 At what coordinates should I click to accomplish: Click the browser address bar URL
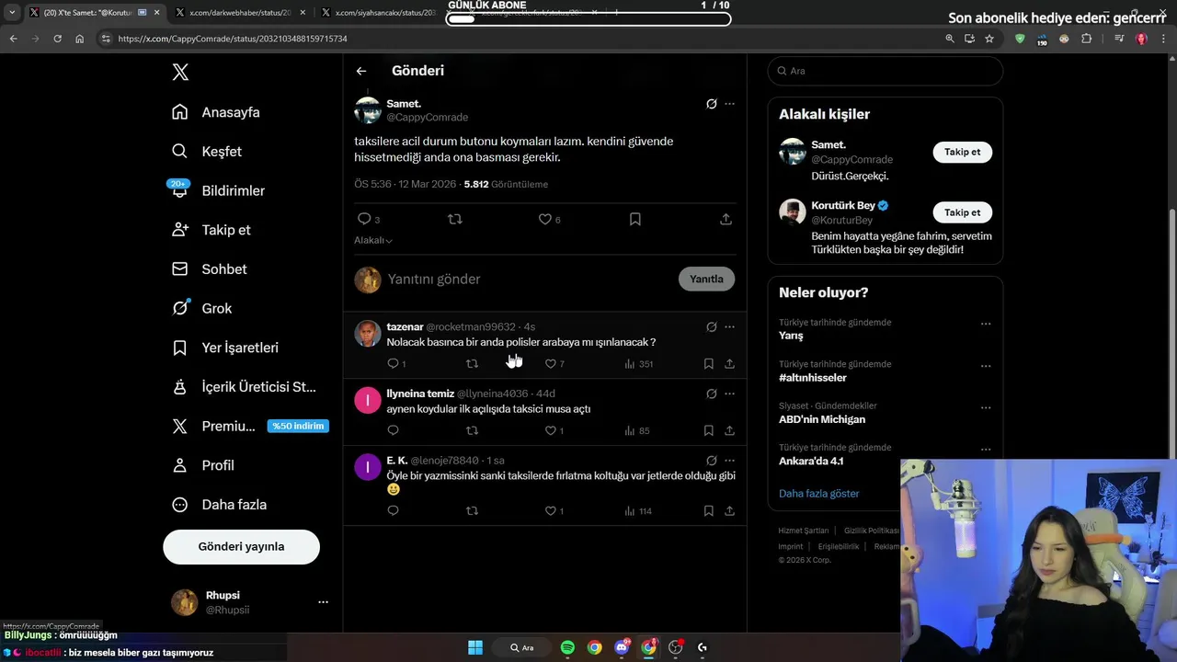point(233,39)
